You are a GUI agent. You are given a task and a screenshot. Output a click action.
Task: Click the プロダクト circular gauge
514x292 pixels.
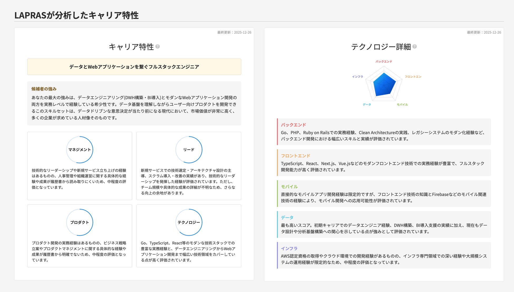[x=80, y=222]
